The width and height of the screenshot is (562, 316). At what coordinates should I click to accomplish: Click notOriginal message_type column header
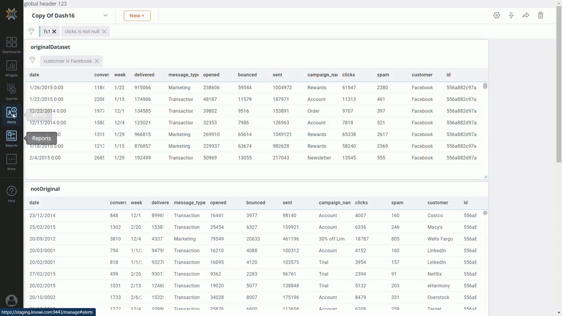pyautogui.click(x=190, y=203)
